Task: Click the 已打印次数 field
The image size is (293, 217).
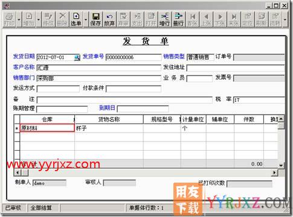Action: click(250, 184)
